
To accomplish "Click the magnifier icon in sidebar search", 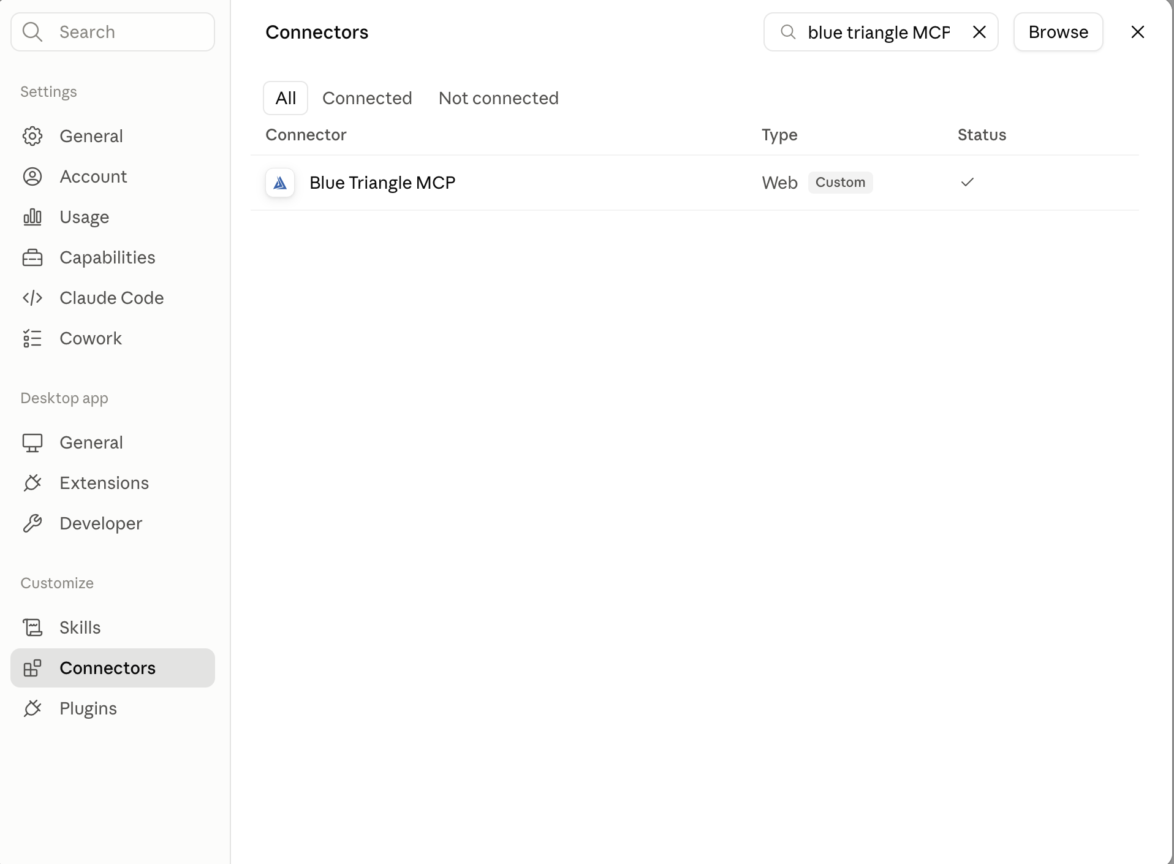I will [x=32, y=32].
